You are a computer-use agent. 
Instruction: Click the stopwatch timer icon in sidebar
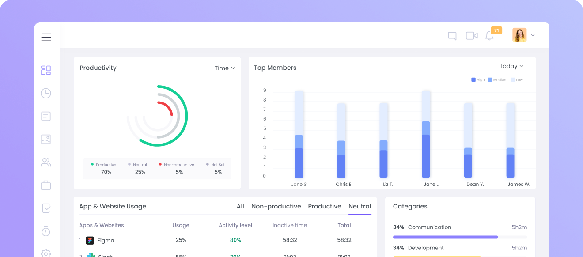45,231
